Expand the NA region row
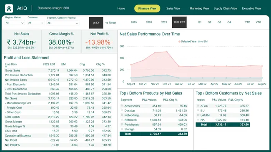This screenshot has width=271, height=152. pos(198,120)
